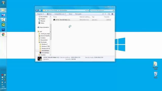162x91 pixels.
Task: Click the volume speaker icon in the system tray
Action: coord(2,85)
